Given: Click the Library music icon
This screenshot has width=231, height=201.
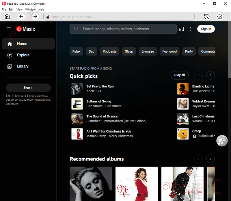Looking at the screenshot, I should pyautogui.click(x=10, y=66).
